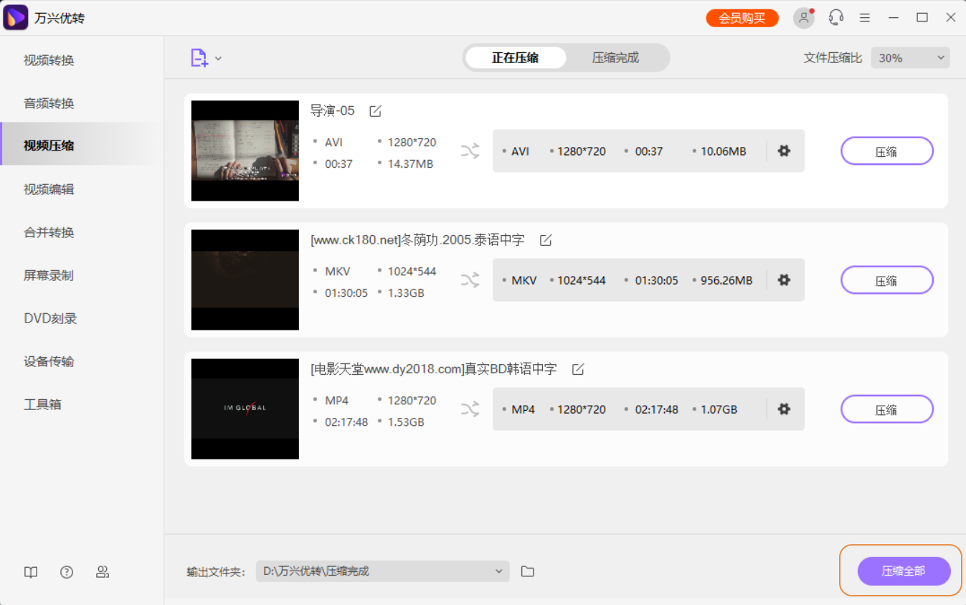
Task: Go to 视频转换 in the sidebar
Action: pos(49,60)
